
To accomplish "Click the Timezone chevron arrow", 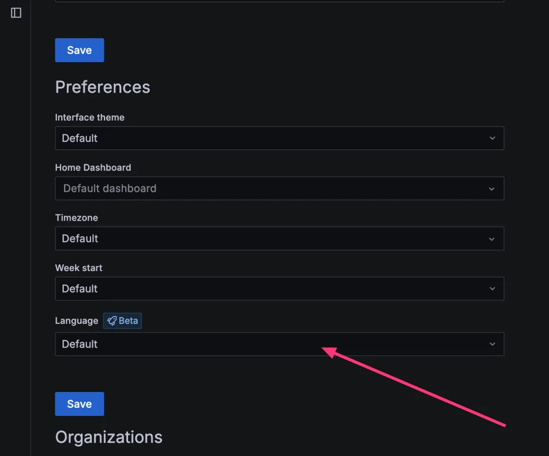I will click(492, 238).
